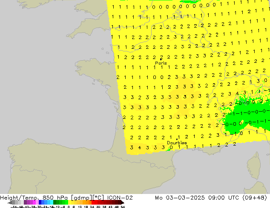Click the 12 tick label under orange swatches
The height and width of the screenshot is (208, 270).
pyautogui.click(x=80, y=207)
